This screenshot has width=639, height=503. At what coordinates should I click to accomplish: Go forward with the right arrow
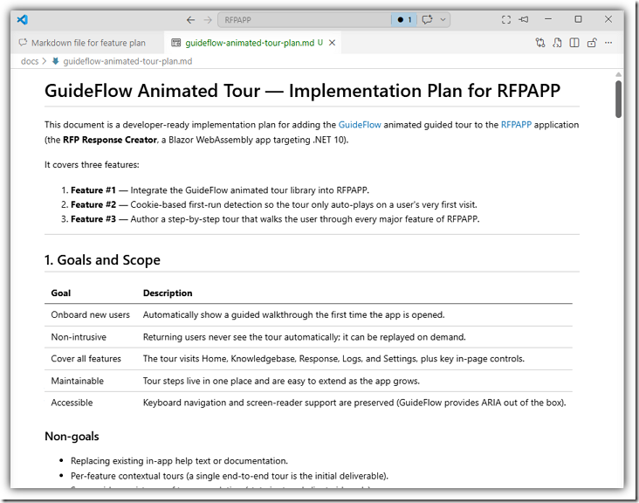tap(208, 20)
